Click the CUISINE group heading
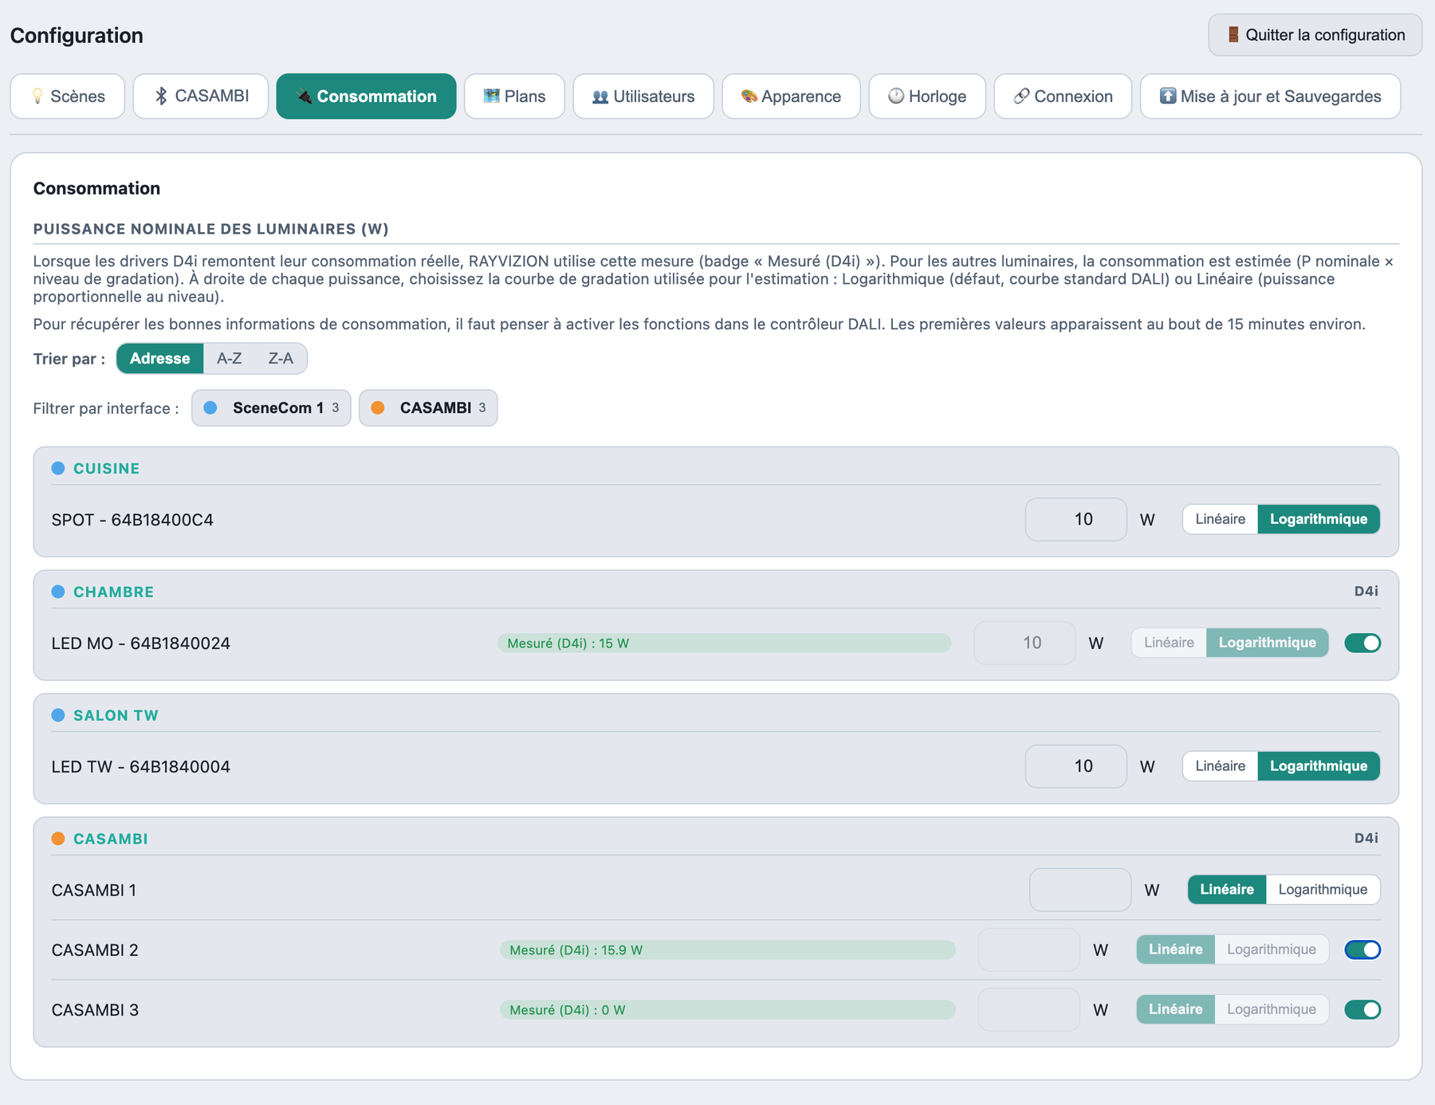 (106, 469)
